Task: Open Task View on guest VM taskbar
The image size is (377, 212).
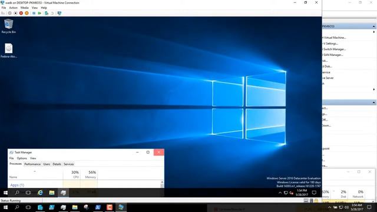Action: pyautogui.click(x=28, y=193)
